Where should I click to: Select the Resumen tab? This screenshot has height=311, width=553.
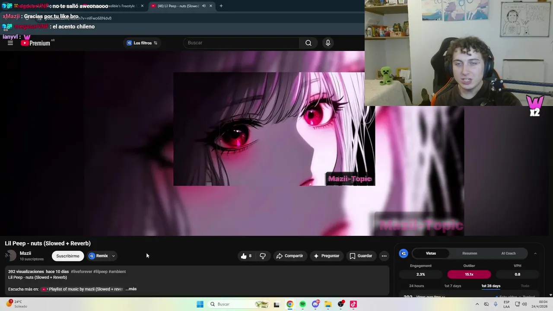(470, 254)
